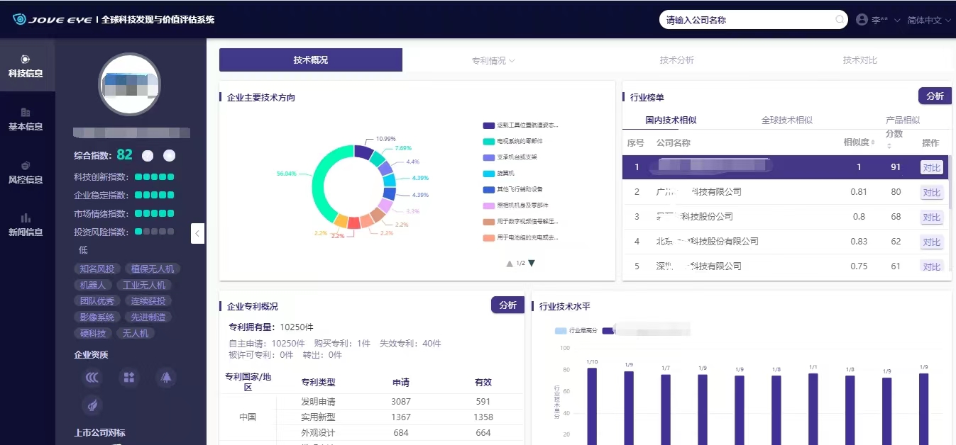Click the 3087 applications value
The width and height of the screenshot is (956, 445).
[401, 402]
